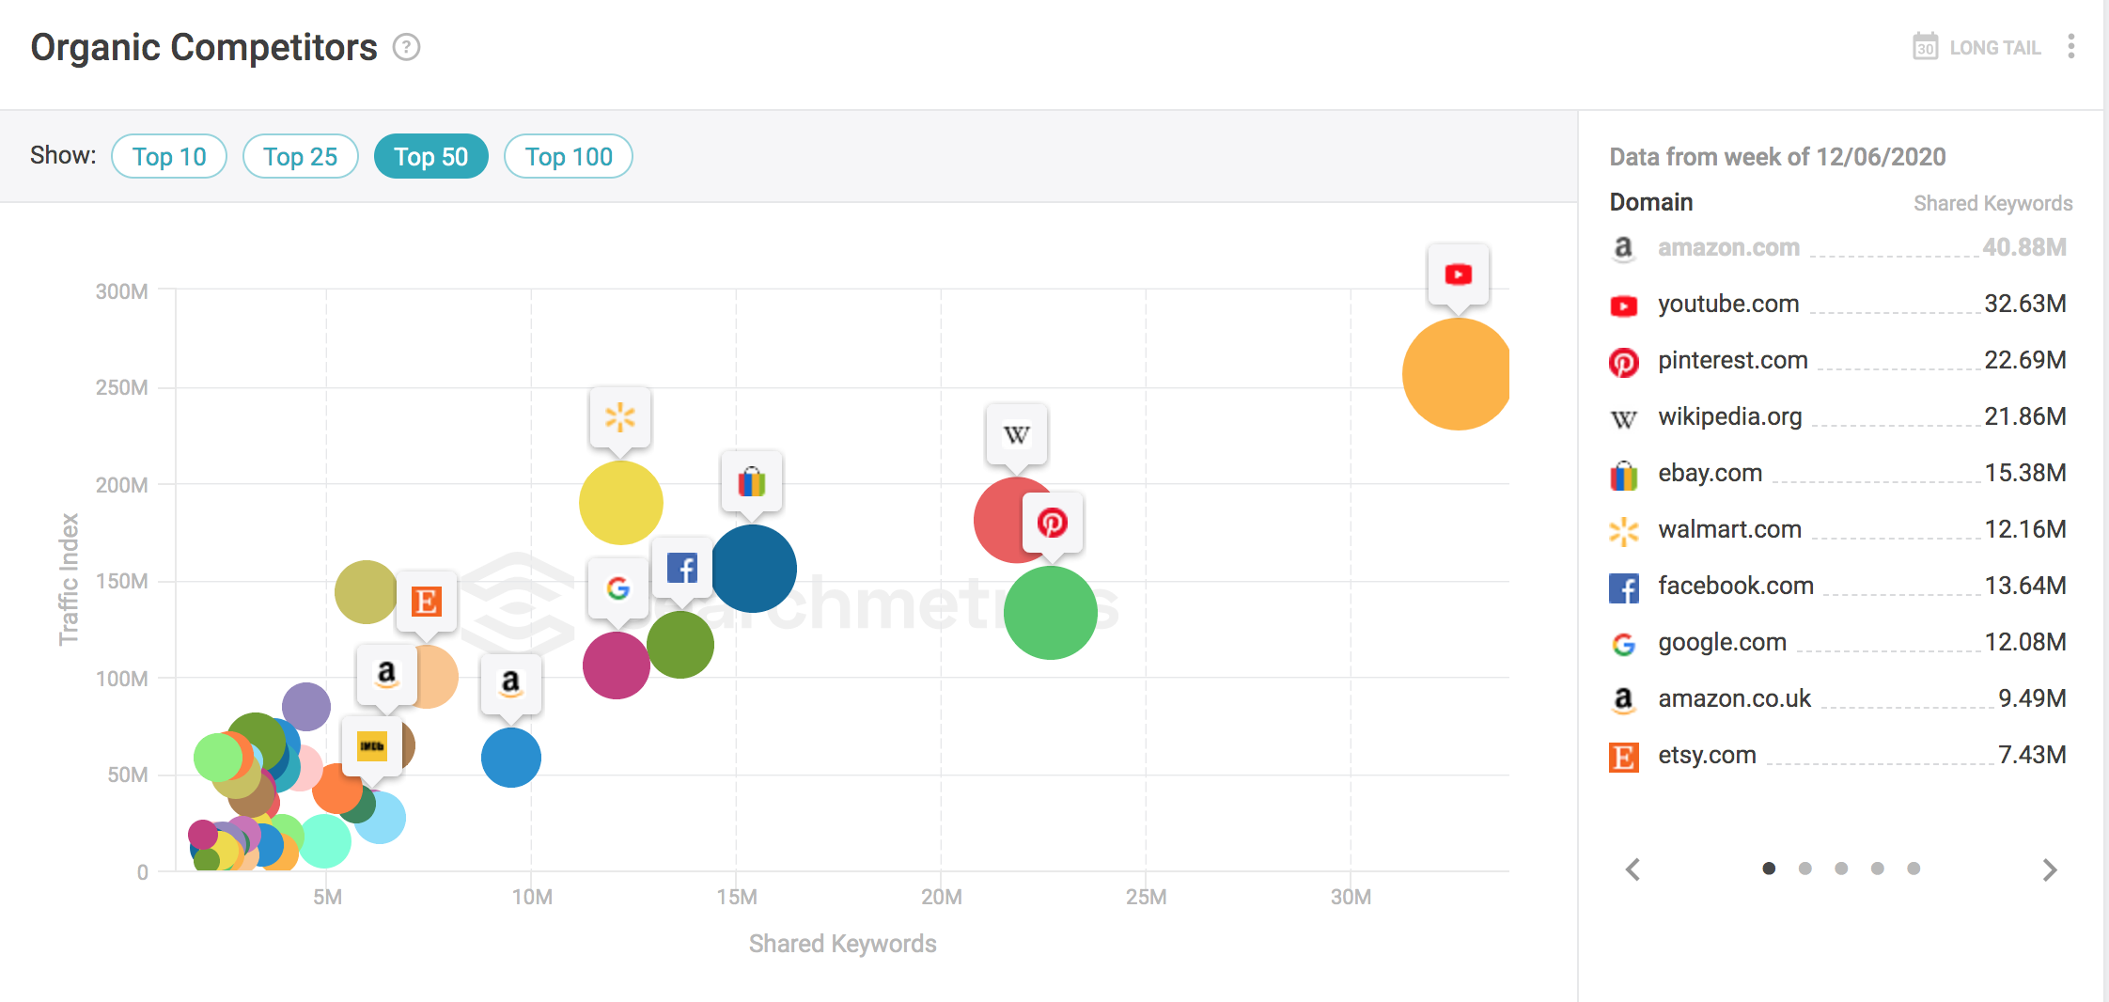The height and width of the screenshot is (1002, 2109).
Task: Select the dark blue eBay bubble
Action: (755, 568)
